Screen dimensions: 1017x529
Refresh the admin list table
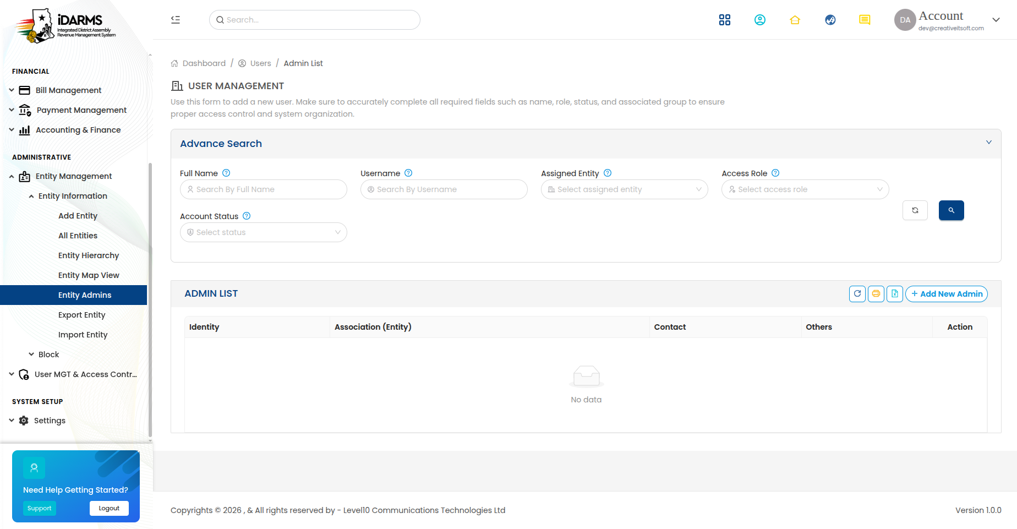click(x=857, y=294)
